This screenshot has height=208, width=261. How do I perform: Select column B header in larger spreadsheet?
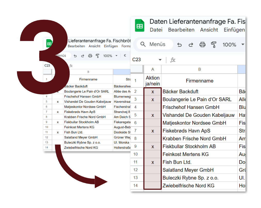pyautogui.click(x=199, y=69)
